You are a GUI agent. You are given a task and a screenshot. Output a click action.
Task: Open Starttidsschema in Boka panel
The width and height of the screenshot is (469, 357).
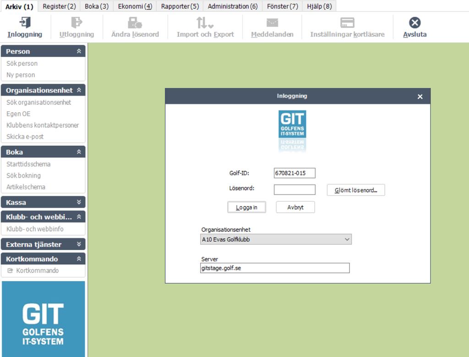tap(28, 164)
